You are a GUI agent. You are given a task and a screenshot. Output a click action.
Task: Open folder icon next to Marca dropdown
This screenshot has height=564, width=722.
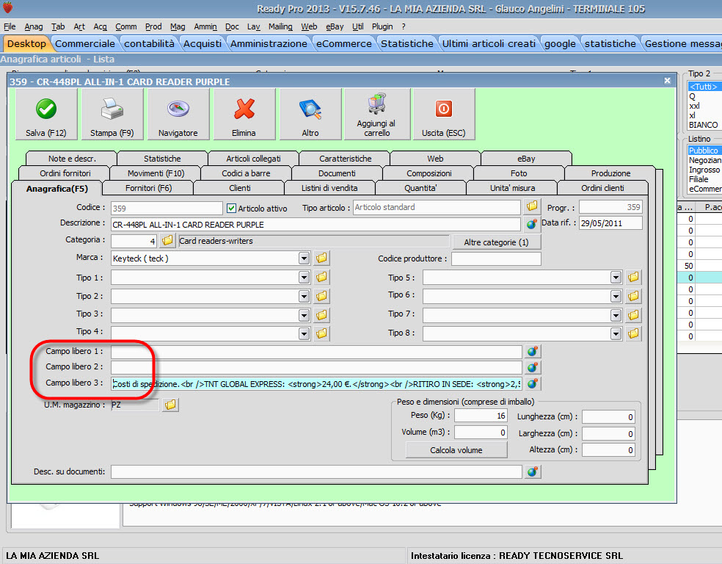click(x=321, y=258)
